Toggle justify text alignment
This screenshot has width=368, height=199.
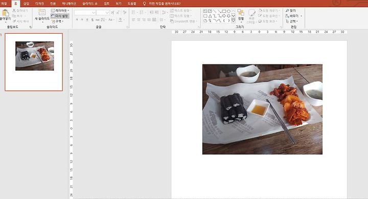coord(149,20)
